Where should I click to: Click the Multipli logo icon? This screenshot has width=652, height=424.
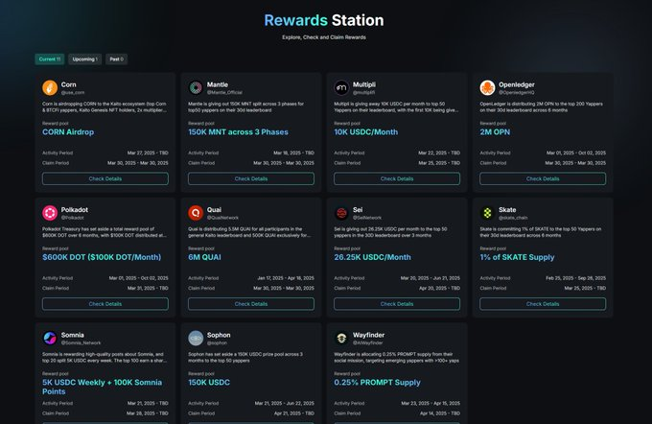point(341,88)
